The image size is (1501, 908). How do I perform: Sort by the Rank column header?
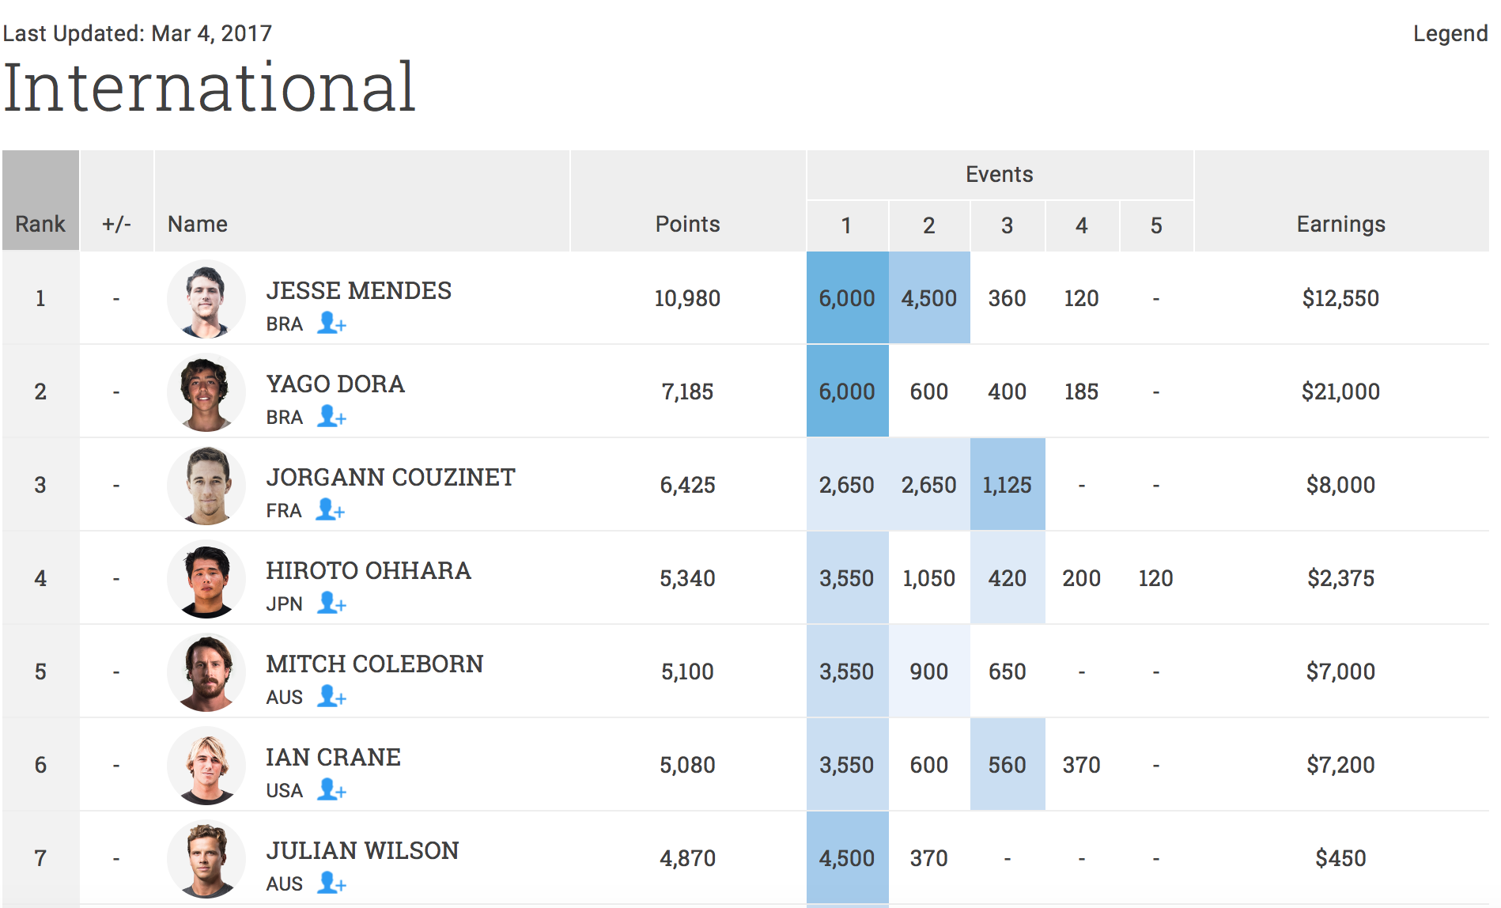(x=40, y=224)
